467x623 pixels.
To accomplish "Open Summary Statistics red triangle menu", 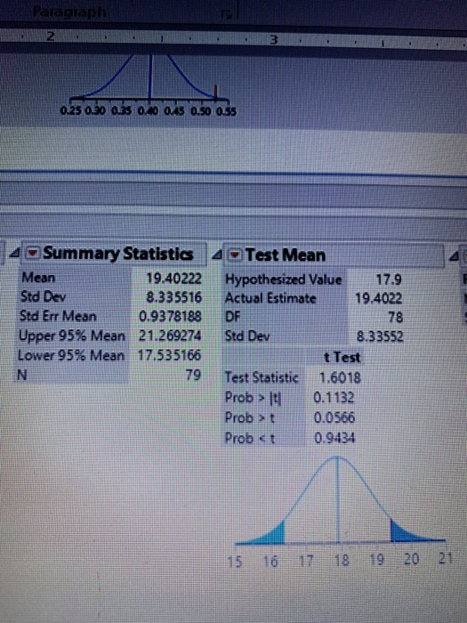I will 33,253.
